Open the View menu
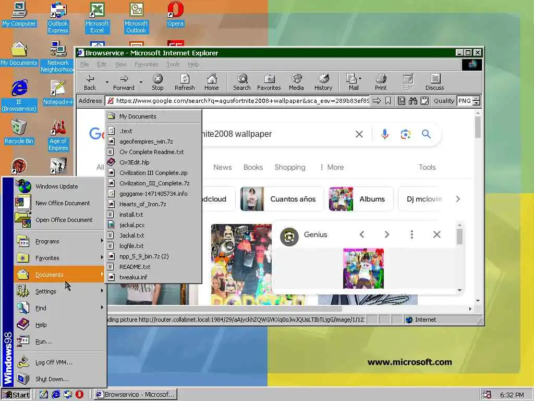This screenshot has width=534, height=401. [120, 64]
